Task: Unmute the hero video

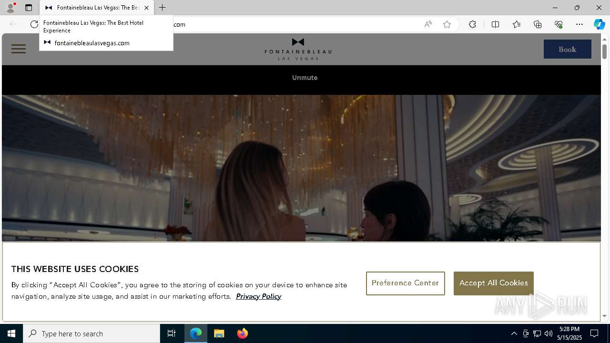Action: coord(305,78)
